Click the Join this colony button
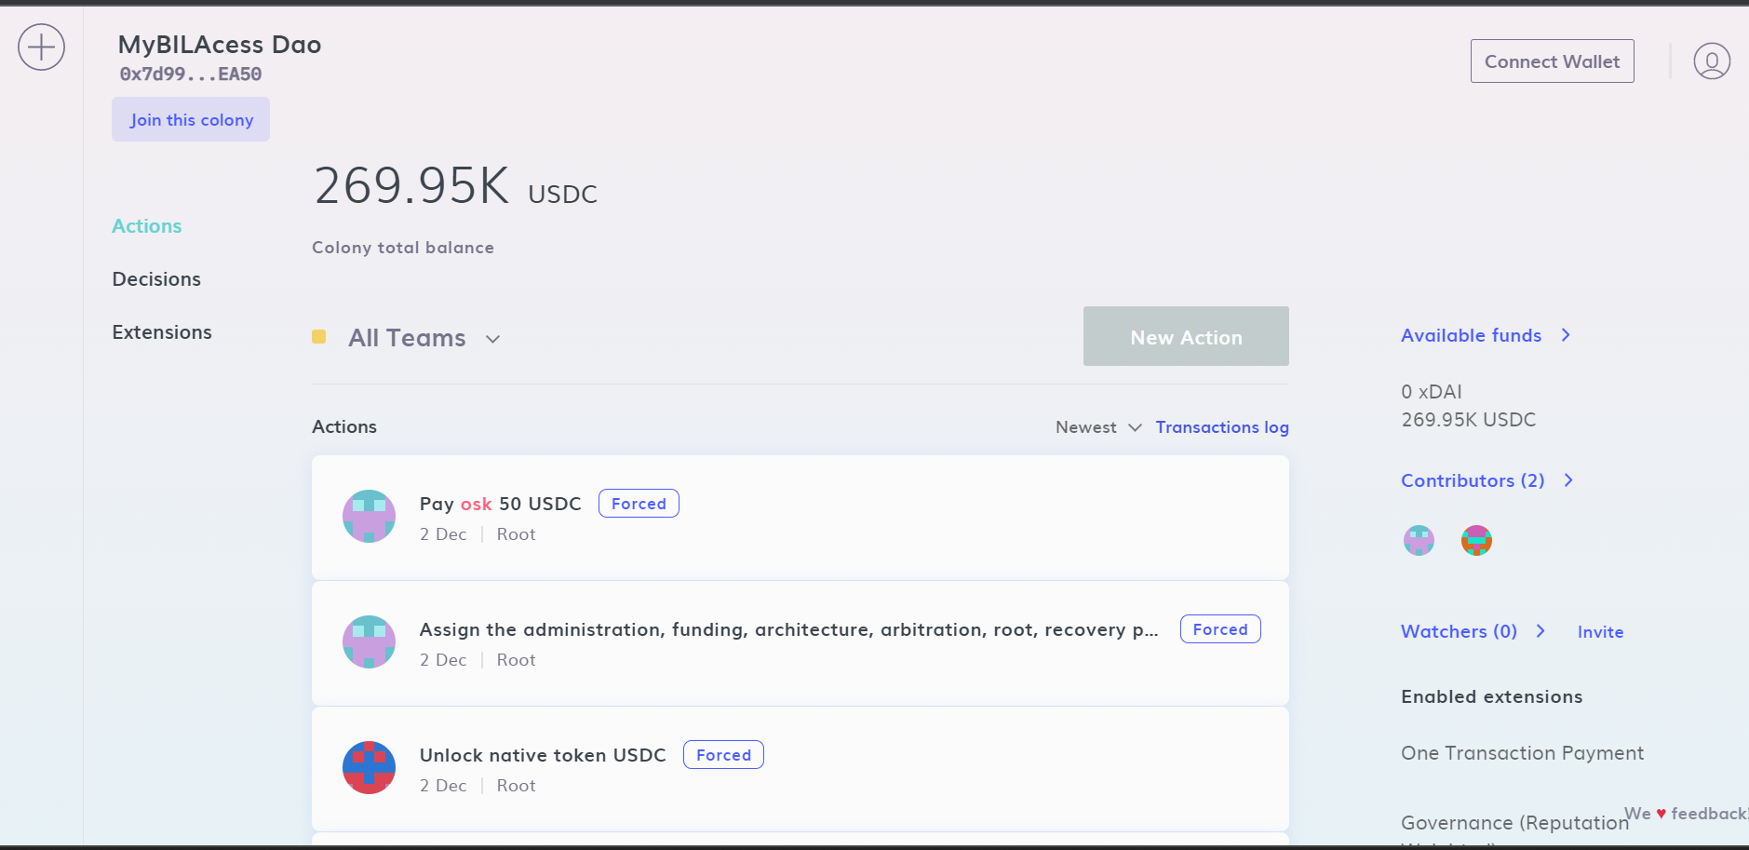The width and height of the screenshot is (1749, 850). click(191, 119)
